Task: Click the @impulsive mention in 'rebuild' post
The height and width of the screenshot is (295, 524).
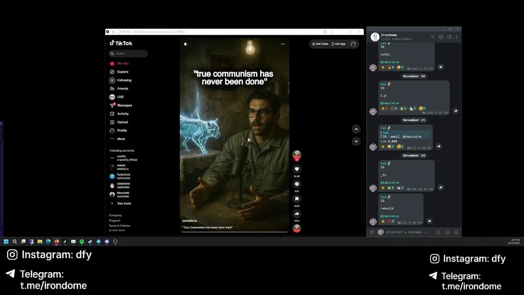Action: coord(390,216)
